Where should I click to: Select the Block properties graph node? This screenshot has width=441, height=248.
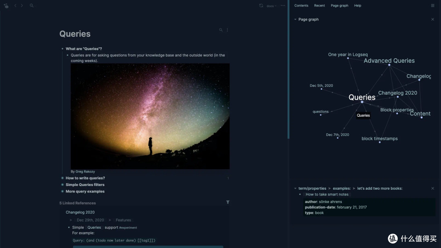[x=397, y=113]
